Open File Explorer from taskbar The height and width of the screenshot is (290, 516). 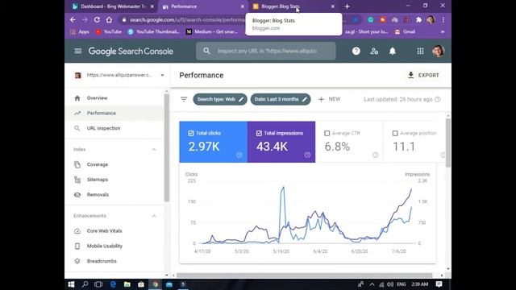[127, 284]
